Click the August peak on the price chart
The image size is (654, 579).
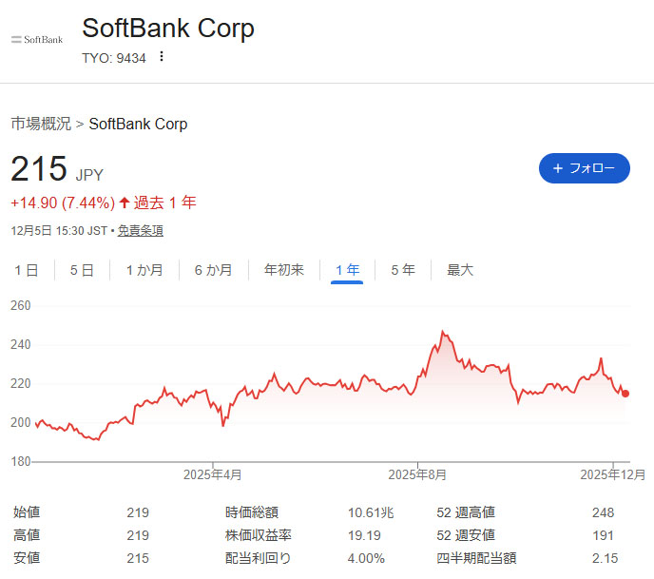442,332
